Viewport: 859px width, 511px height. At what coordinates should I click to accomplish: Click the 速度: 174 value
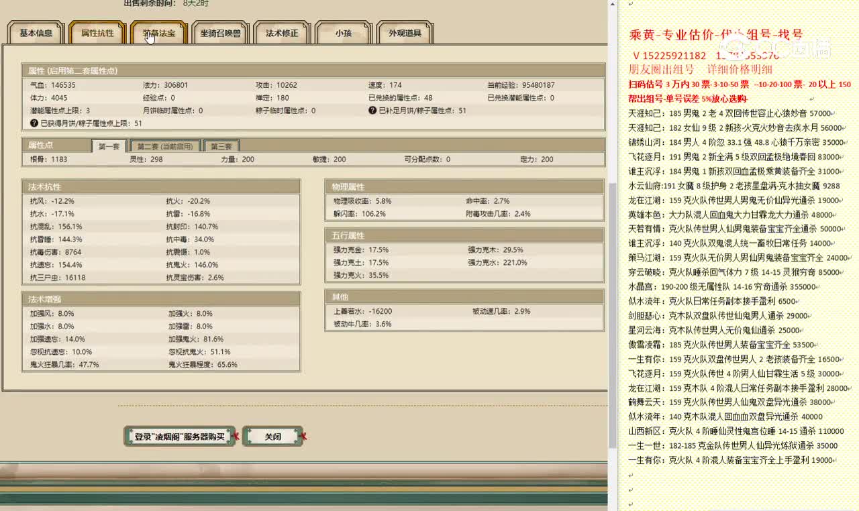point(385,85)
